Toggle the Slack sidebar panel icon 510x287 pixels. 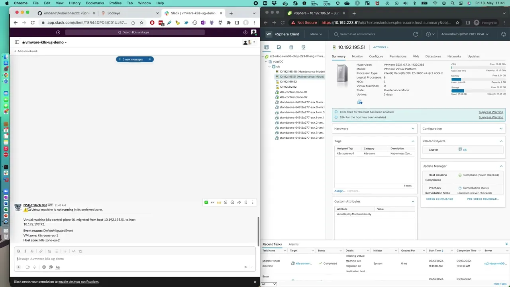click(x=17, y=42)
